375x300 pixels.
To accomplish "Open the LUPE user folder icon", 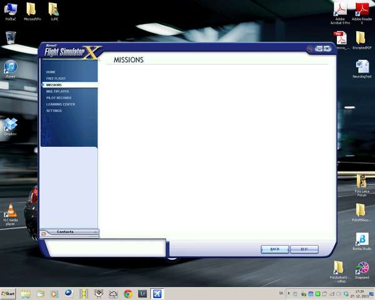I will 54,12.
